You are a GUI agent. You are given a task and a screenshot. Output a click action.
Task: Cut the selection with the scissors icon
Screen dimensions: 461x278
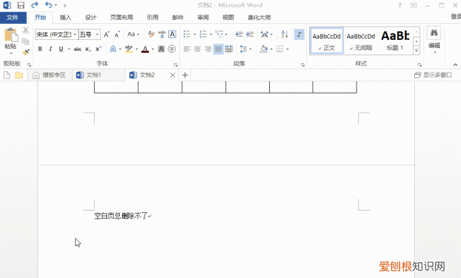point(26,30)
